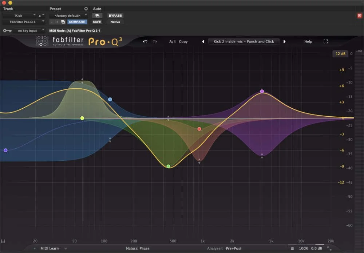Select the red band dot near 900 Hz
364x253 pixels.
[199, 129]
